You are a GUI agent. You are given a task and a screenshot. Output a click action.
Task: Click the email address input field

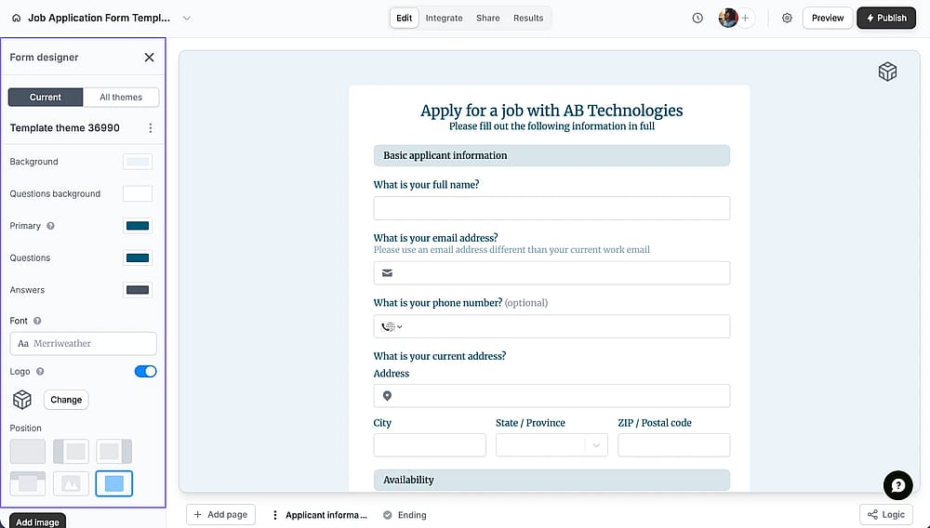(x=551, y=273)
